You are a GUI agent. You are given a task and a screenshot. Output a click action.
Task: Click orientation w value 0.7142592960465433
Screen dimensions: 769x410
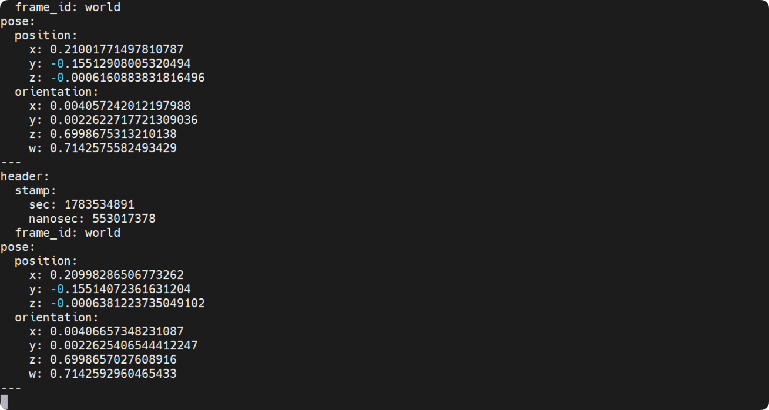tap(113, 374)
